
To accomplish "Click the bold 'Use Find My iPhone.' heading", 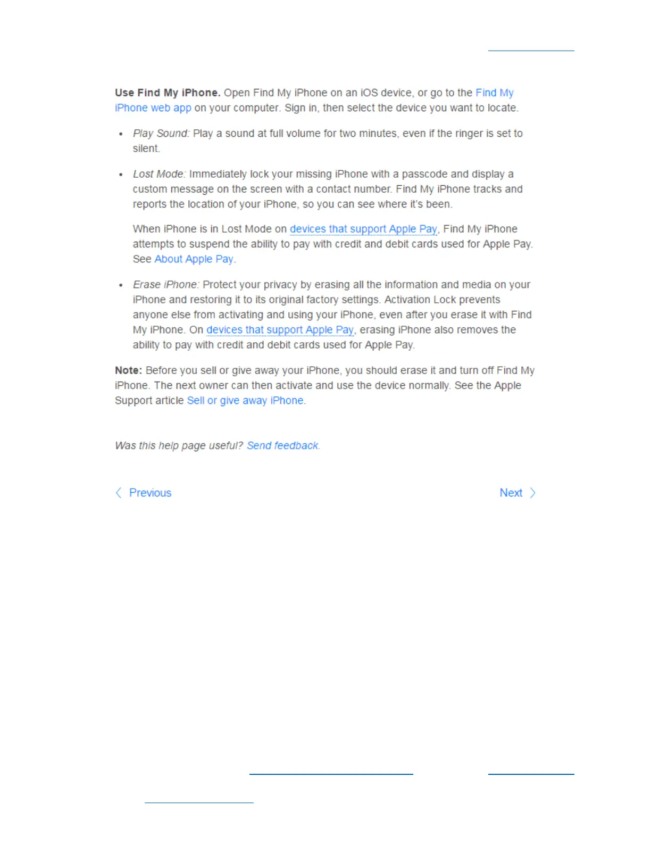I will 168,93.
